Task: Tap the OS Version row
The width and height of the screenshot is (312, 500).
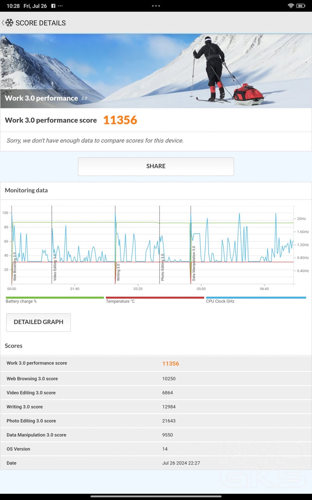Action: click(x=156, y=449)
